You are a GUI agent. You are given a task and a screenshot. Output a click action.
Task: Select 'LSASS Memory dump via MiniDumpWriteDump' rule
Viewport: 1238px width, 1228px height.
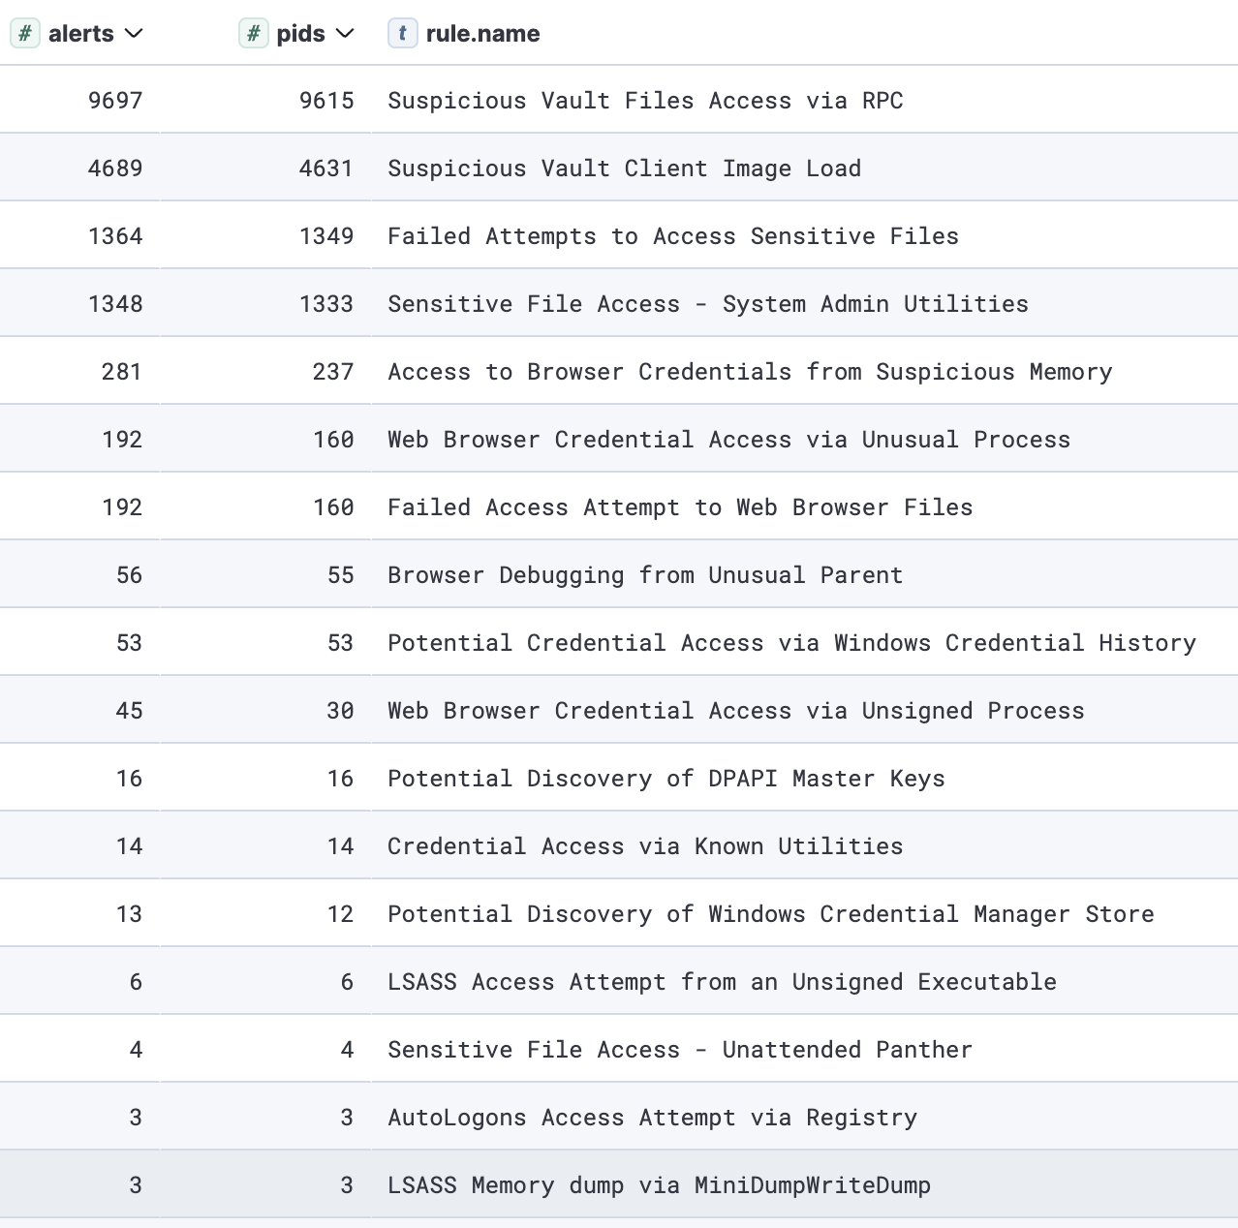point(659,1185)
